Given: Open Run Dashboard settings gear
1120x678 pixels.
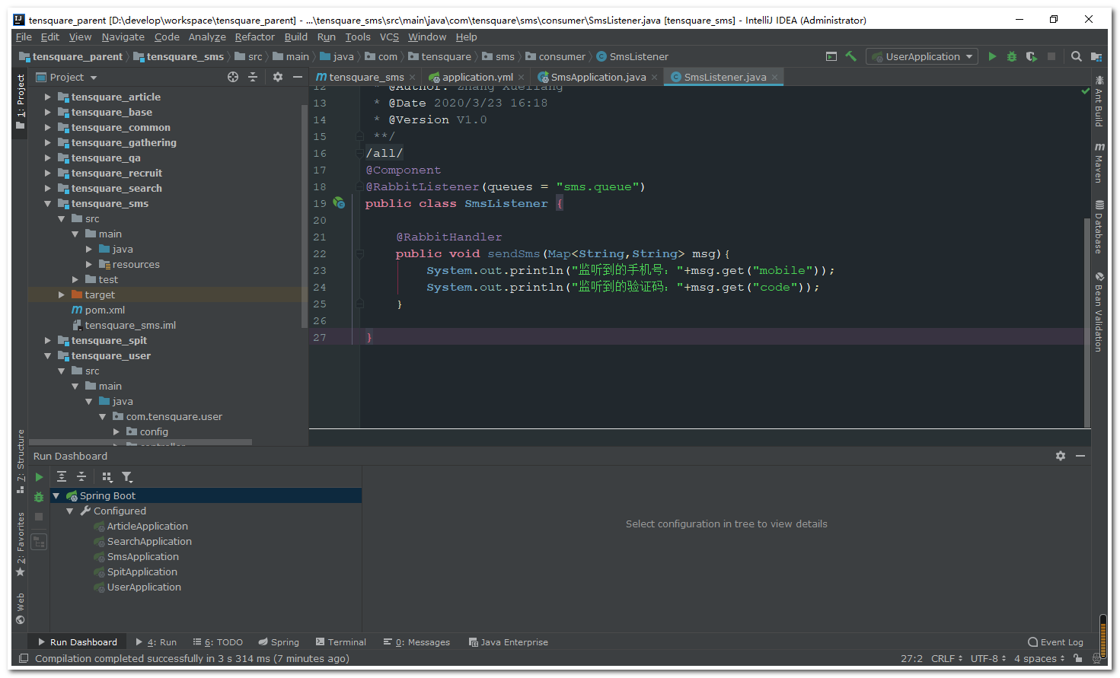Looking at the screenshot, I should pos(1061,456).
